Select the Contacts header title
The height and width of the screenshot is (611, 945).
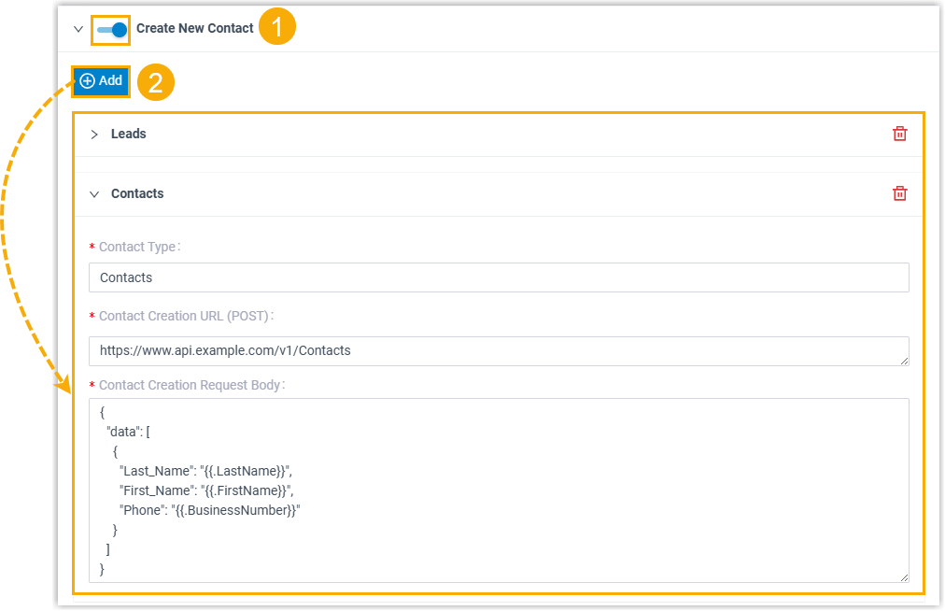137,194
